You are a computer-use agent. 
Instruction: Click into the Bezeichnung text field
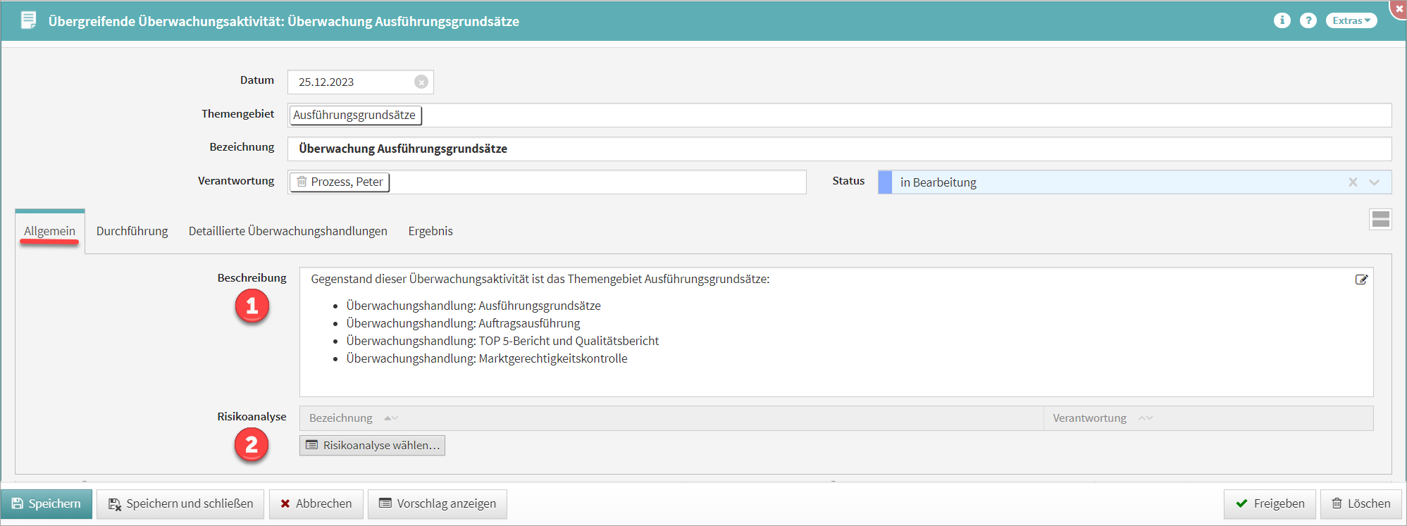point(838,149)
